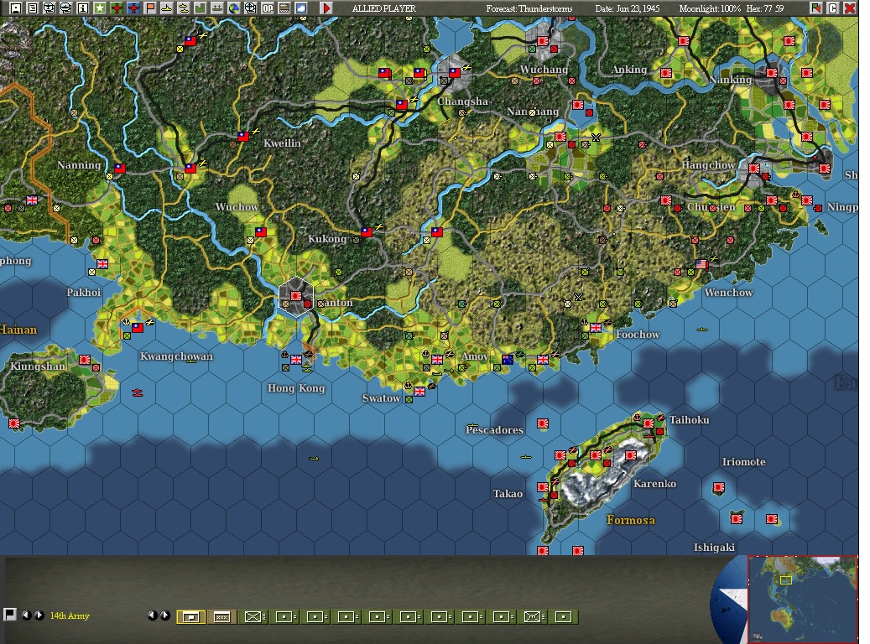The height and width of the screenshot is (644, 870).
Task: Click the green and red flag icon
Action: point(815,8)
